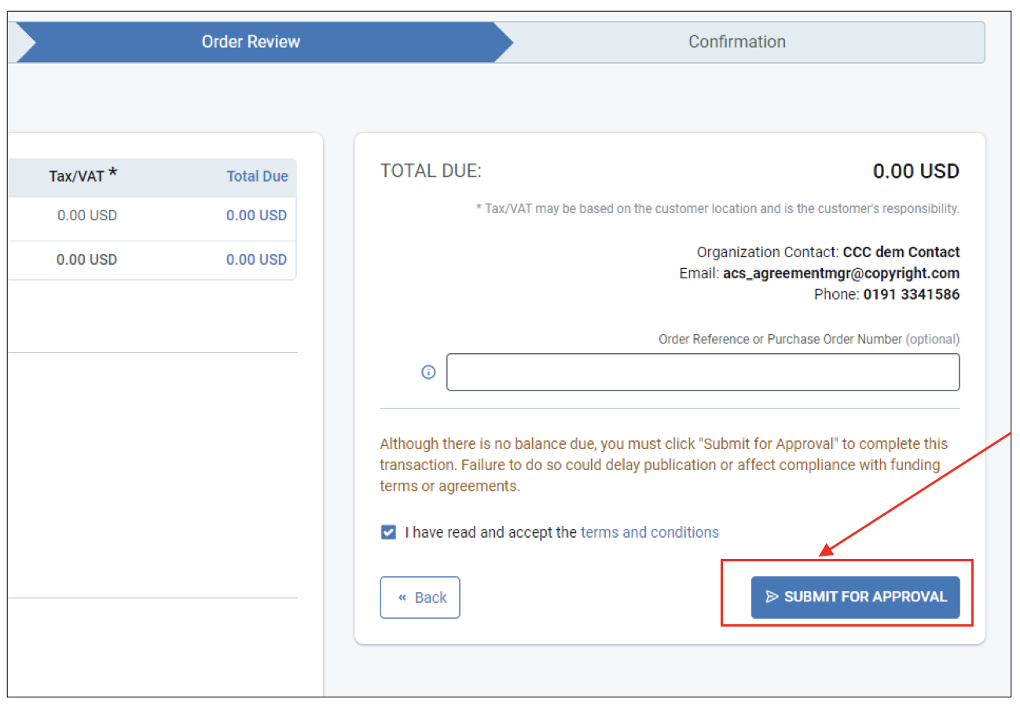Viewport: 1020px width, 706px height.
Task: Click the "I have read and accept the" label
Action: click(x=491, y=532)
